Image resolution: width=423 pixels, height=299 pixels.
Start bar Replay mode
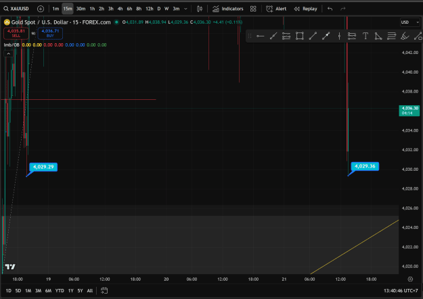click(x=305, y=9)
